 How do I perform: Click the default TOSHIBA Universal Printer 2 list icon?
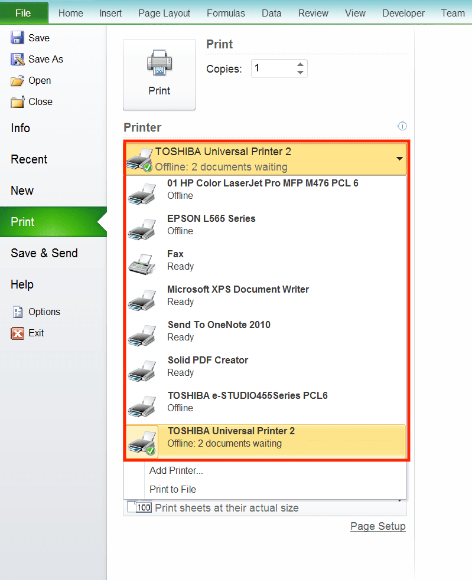pyautogui.click(x=142, y=442)
